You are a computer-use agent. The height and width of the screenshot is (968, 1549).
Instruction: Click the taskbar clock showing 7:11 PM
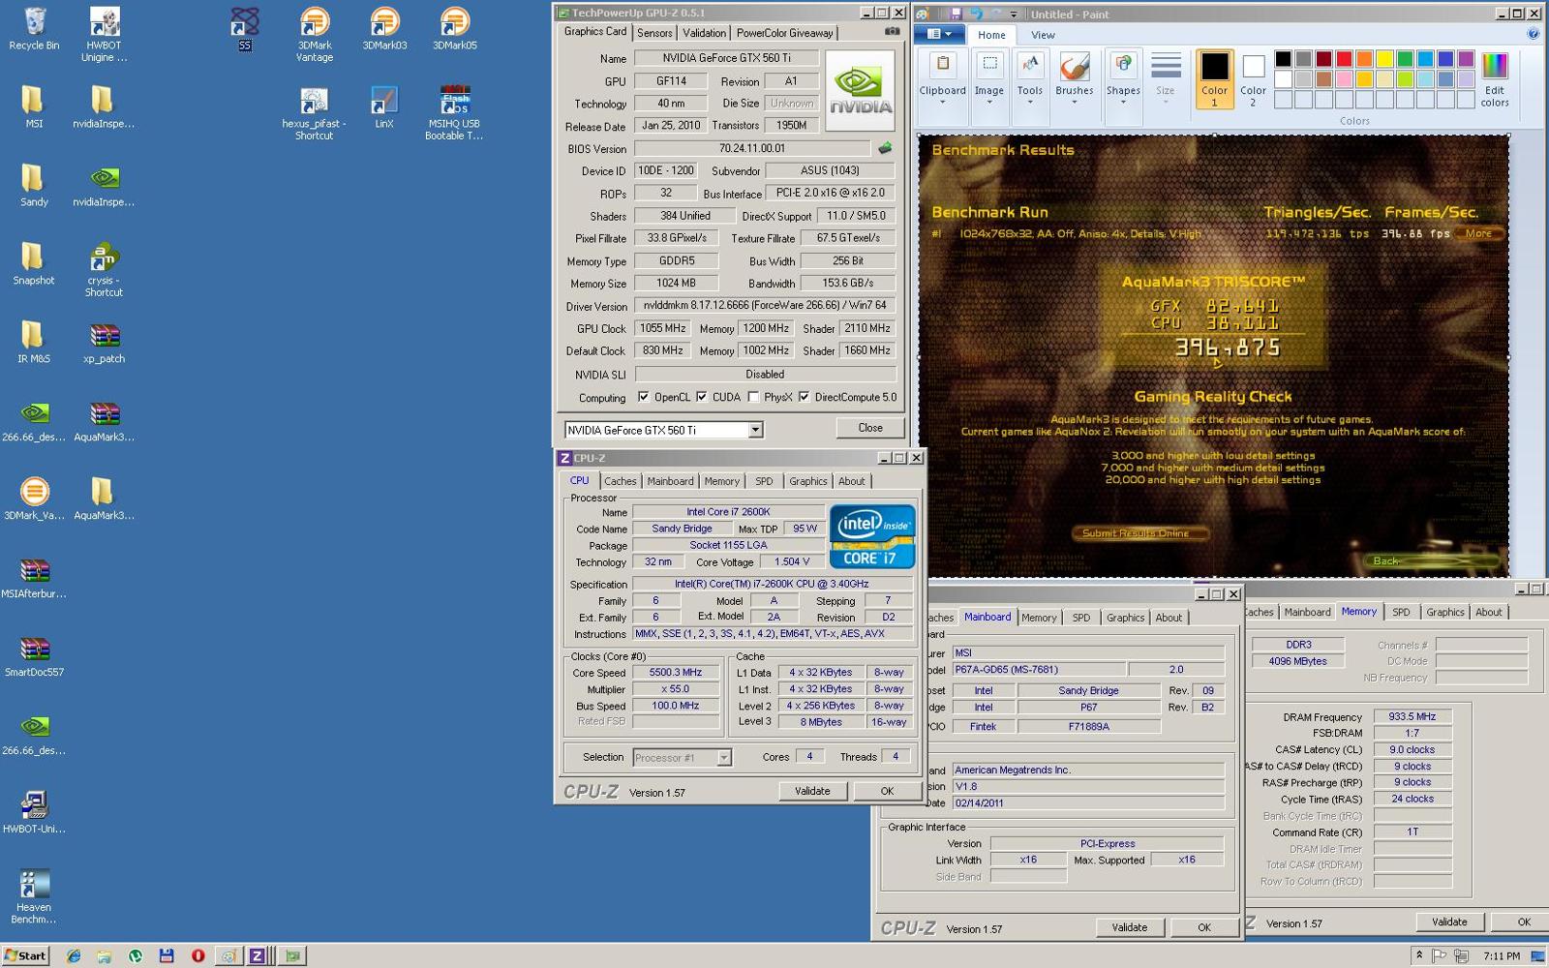(x=1501, y=956)
